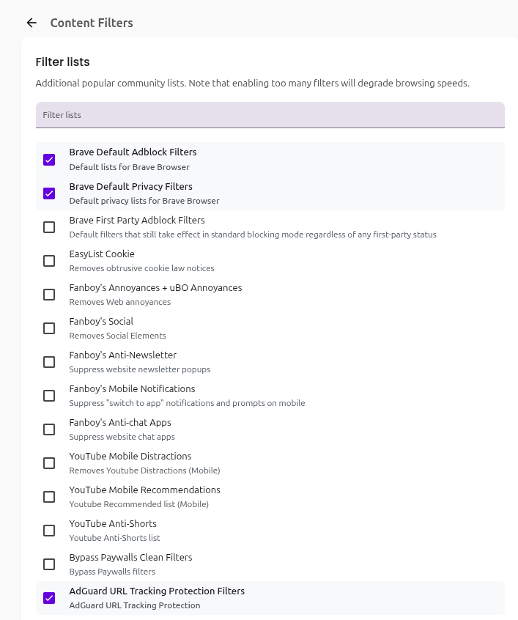The image size is (518, 620).
Task: Turn on Fanboy's Anti-chat Apps
Action: pos(49,429)
